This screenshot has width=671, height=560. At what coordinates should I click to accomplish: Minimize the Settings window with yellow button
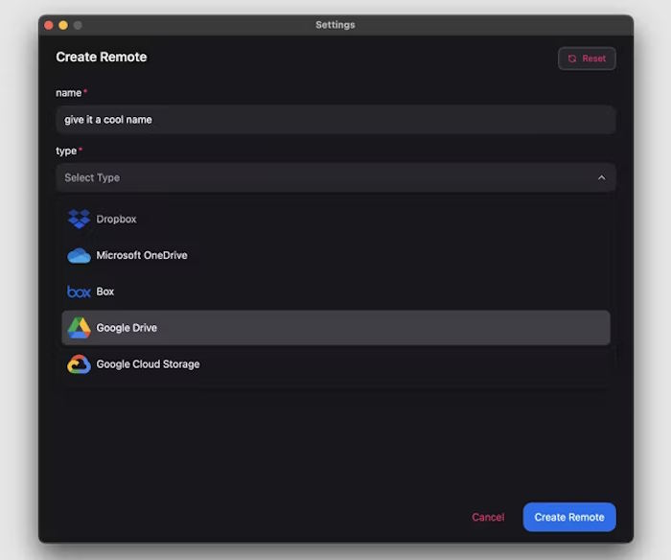tap(63, 25)
